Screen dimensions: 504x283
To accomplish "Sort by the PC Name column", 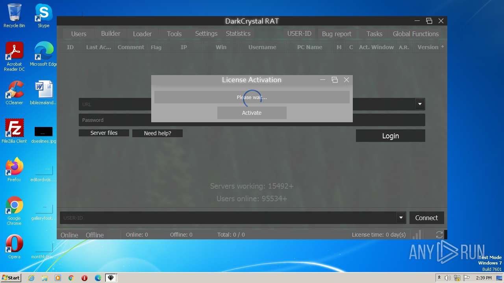I will [309, 47].
